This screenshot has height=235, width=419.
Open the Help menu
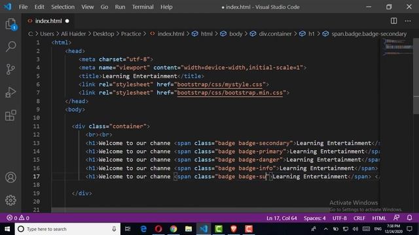coord(166,7)
